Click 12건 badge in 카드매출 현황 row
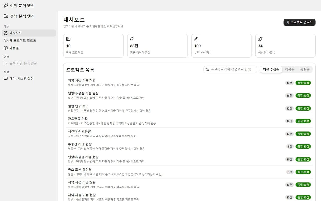 289,121
